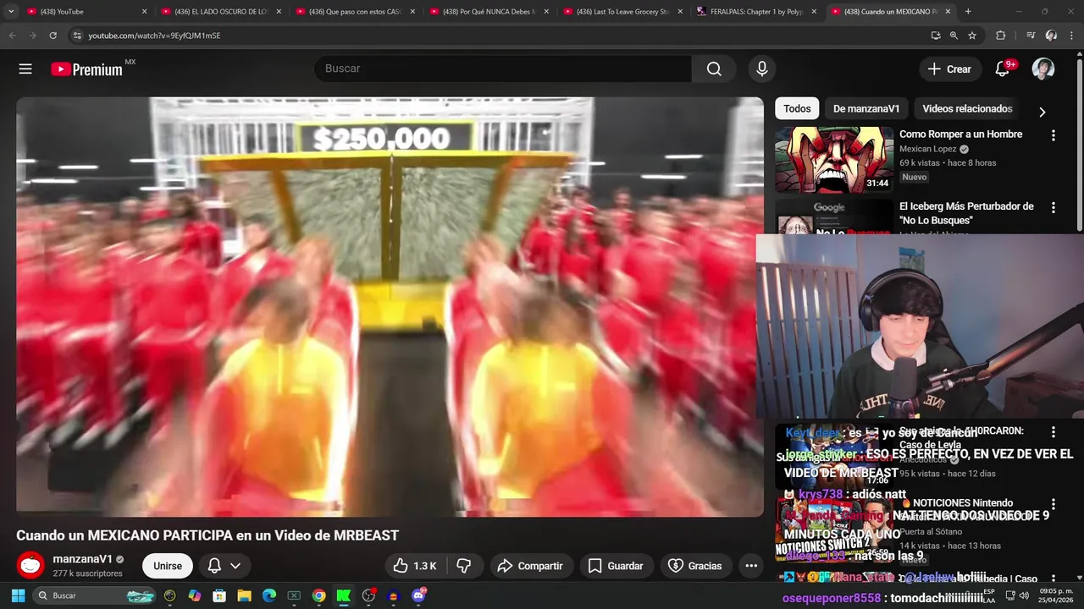Open a new browser tab
Viewport: 1084px width, 609px height.
click(x=968, y=12)
